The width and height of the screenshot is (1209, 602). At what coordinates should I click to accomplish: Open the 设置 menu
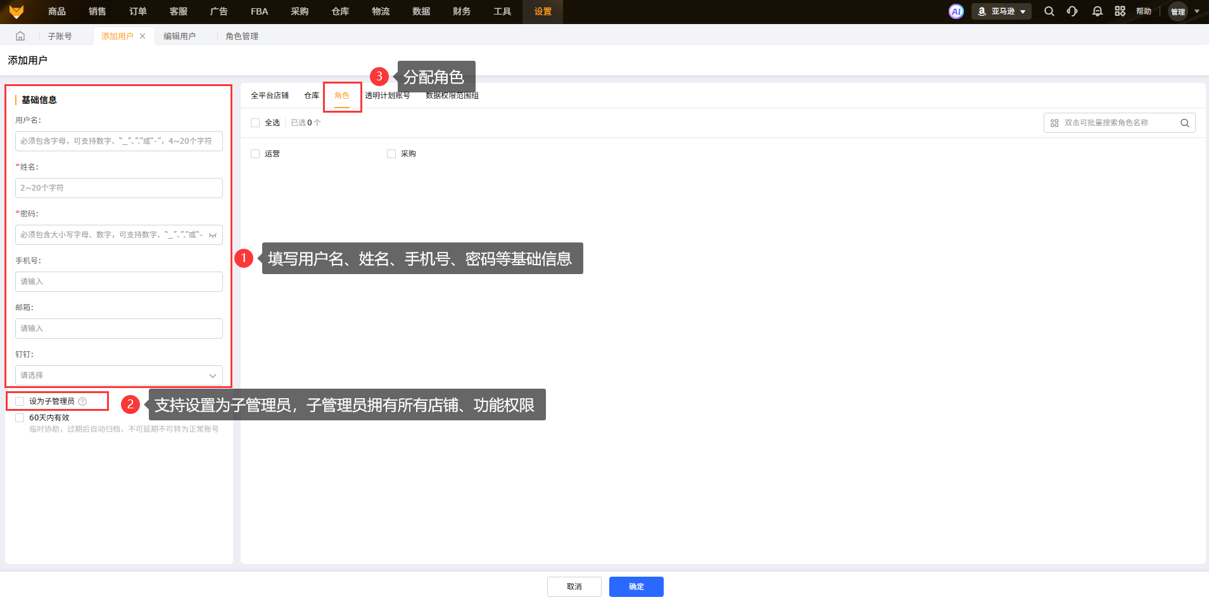543,11
